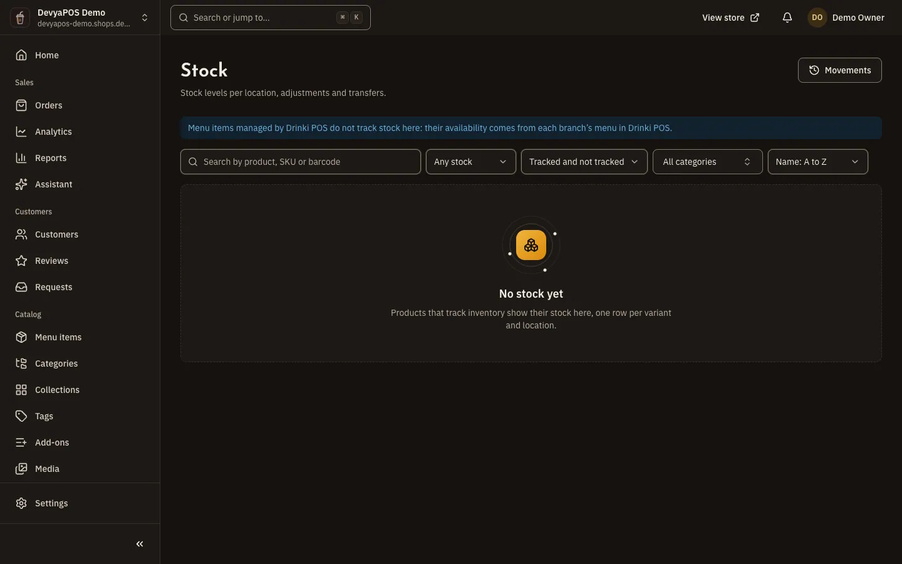Open the Customers list
The height and width of the screenshot is (564, 902).
tap(80, 234)
